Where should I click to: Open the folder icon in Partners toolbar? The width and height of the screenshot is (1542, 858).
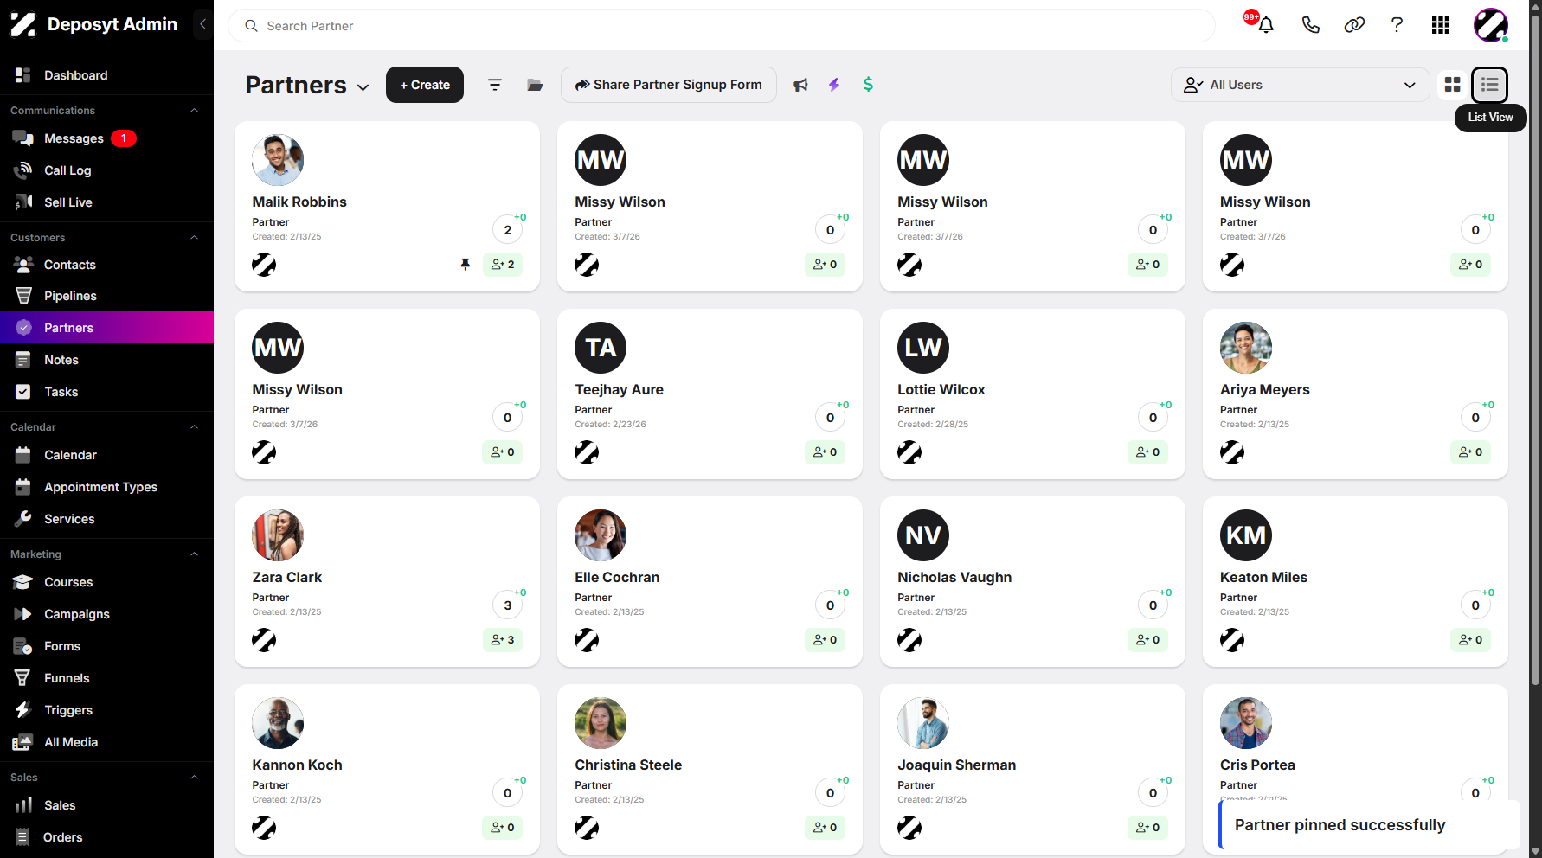point(535,85)
